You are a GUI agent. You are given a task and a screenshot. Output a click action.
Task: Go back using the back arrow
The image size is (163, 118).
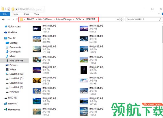3,19
